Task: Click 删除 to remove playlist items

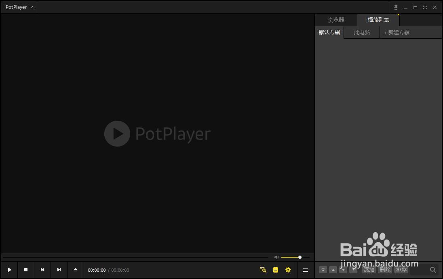Action: pyautogui.click(x=385, y=270)
